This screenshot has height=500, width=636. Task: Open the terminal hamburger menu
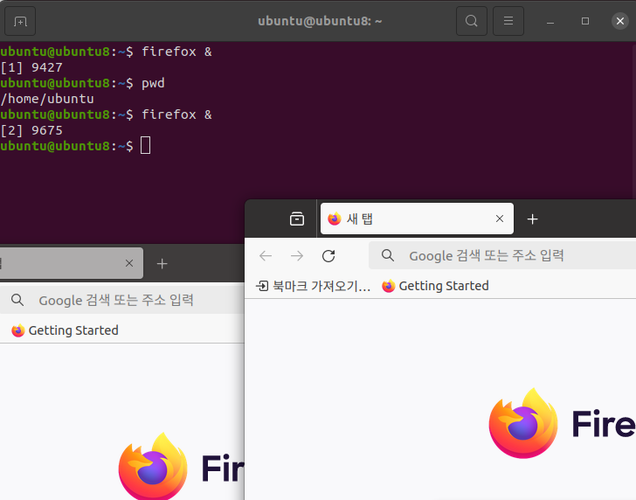tap(508, 21)
